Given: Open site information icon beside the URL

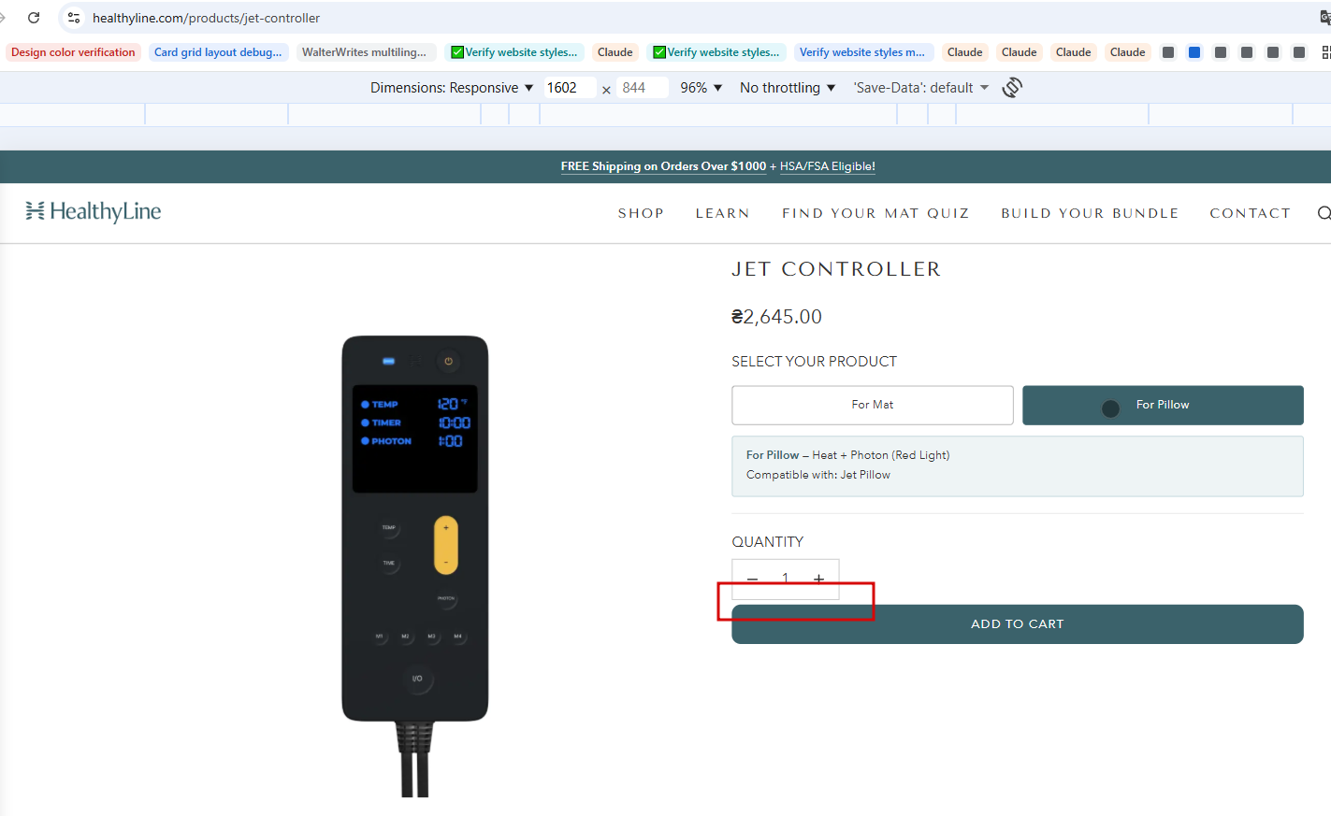Looking at the screenshot, I should [x=74, y=18].
